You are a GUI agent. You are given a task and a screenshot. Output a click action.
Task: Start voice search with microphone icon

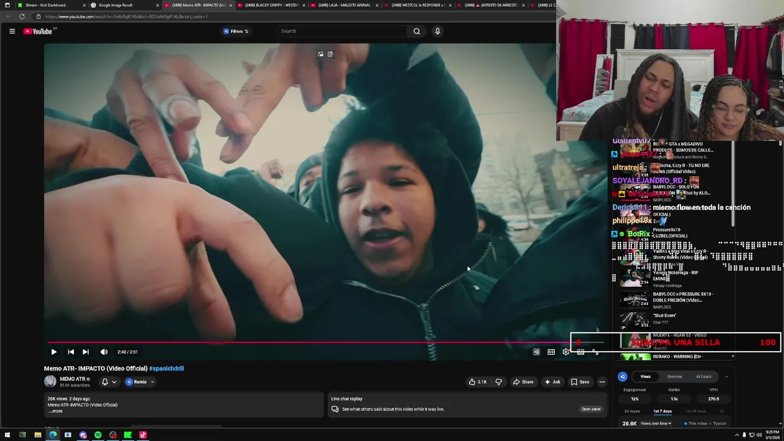437,31
